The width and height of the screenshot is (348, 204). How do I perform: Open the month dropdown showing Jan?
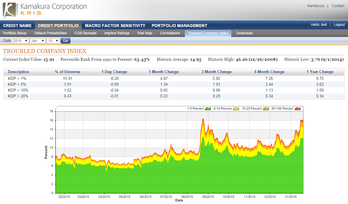(x=38, y=41)
